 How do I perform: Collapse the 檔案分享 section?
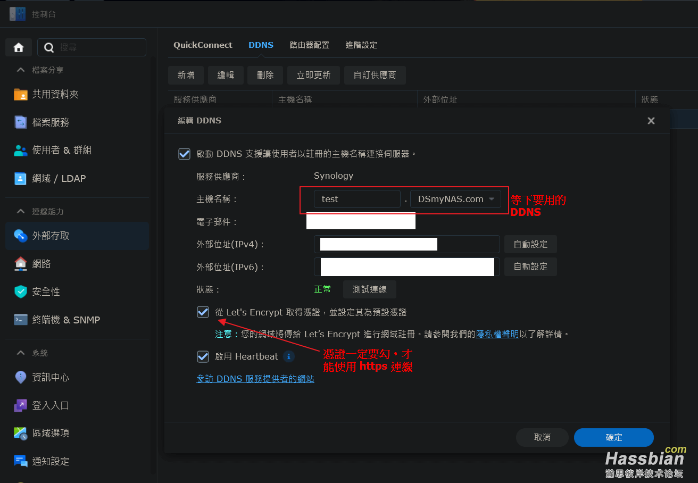pos(21,70)
